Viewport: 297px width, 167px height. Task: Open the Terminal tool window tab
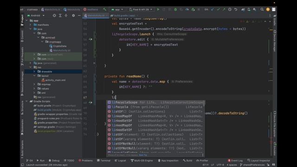coord(103,161)
